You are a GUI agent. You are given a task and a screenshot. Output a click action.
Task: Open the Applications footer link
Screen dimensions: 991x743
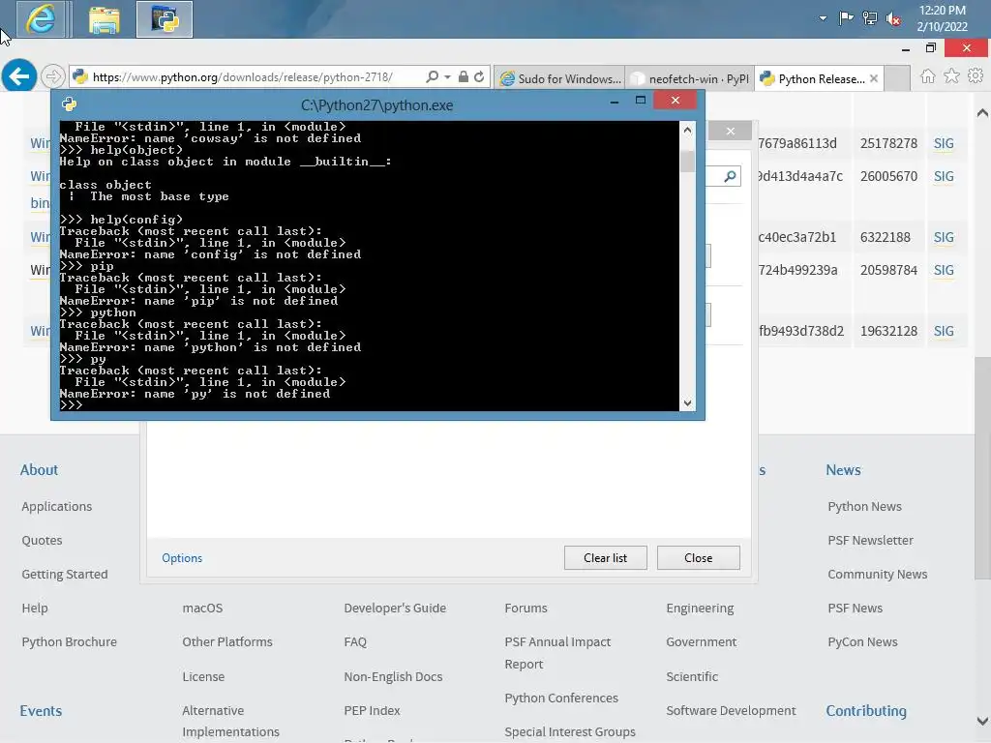(56, 507)
